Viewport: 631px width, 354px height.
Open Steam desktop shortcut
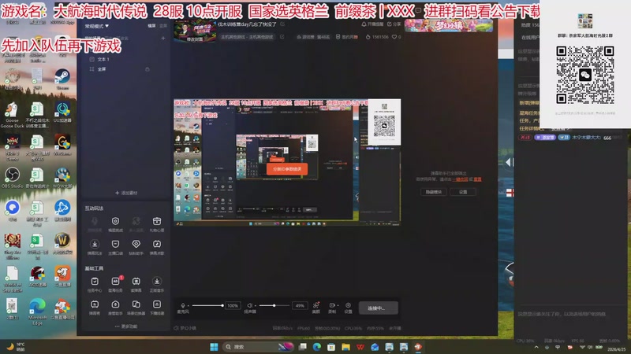(x=62, y=79)
